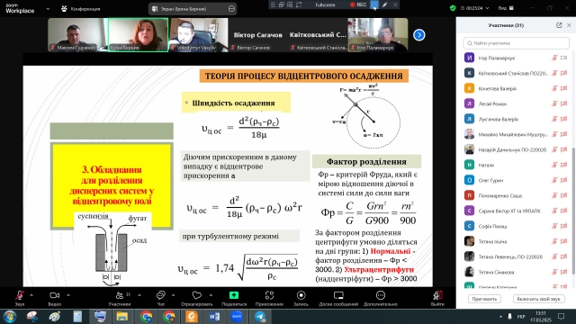Open the View menu at top right
The height and width of the screenshot is (324, 576).
(x=506, y=8)
